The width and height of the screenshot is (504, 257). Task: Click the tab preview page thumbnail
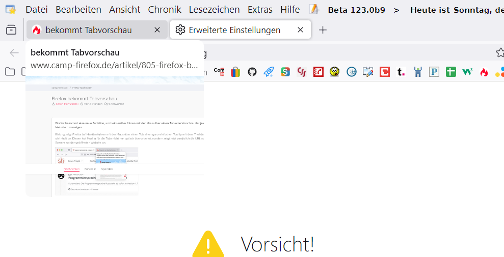pos(115,136)
